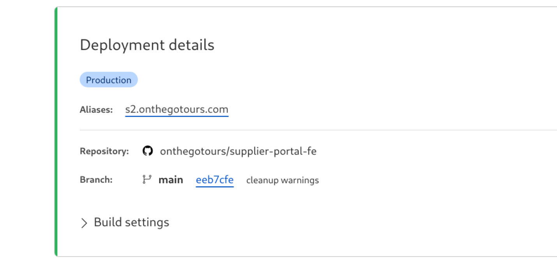Expand Build settings using the chevron arrow

click(84, 223)
